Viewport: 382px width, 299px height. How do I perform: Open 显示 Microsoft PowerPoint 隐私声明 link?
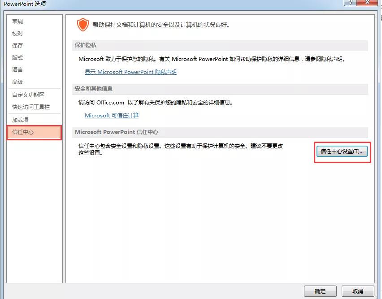(130, 72)
